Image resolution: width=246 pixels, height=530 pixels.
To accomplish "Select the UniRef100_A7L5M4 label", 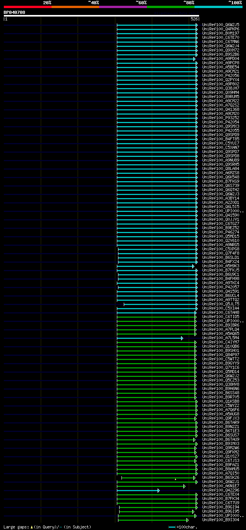I will 221,338.
